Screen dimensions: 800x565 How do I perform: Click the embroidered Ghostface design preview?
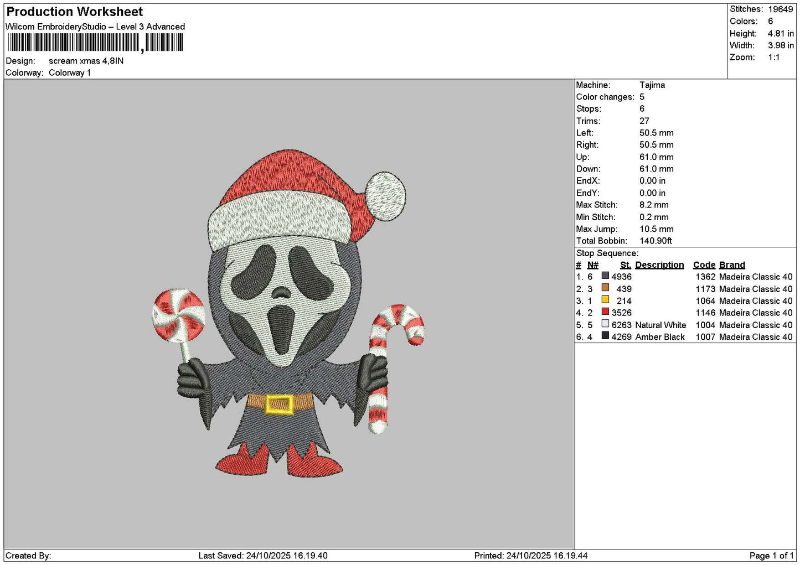[288, 313]
